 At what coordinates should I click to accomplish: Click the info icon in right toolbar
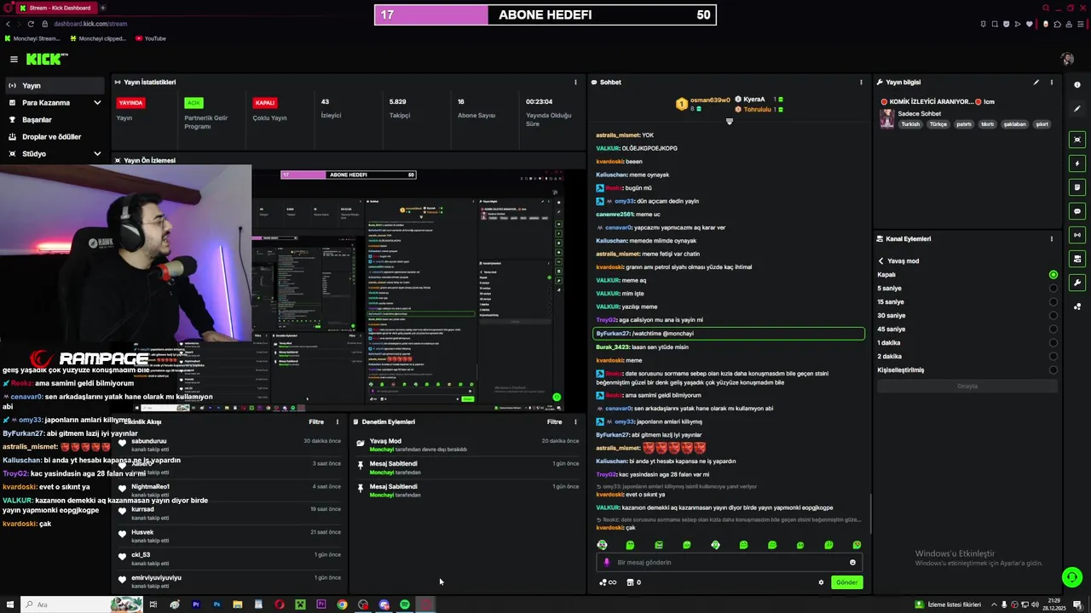(x=1077, y=85)
